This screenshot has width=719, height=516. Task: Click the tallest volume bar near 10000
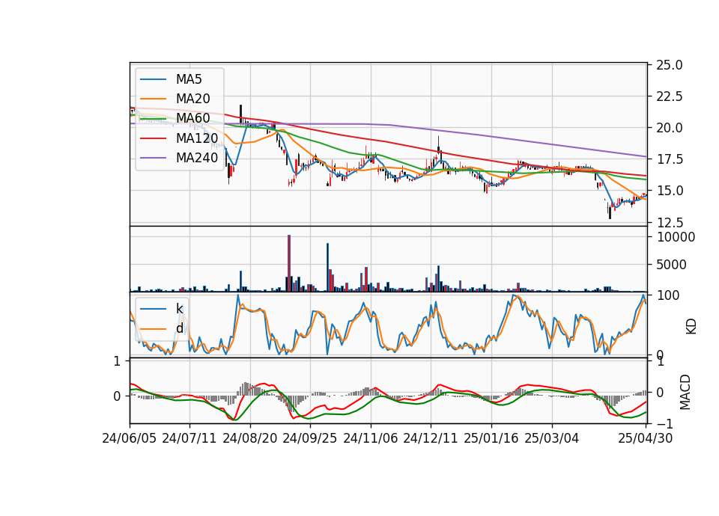[289, 263]
